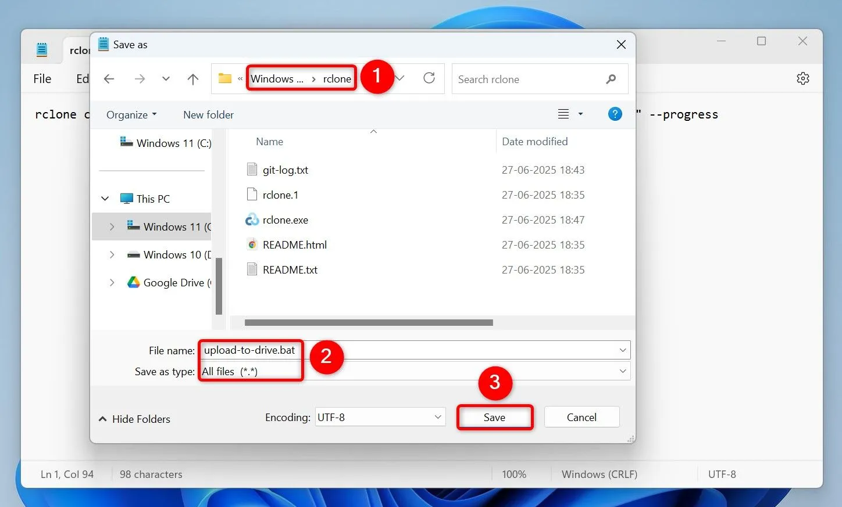Screen dimensions: 842x507
Task: Go up one folder level
Action: pyautogui.click(x=192, y=78)
